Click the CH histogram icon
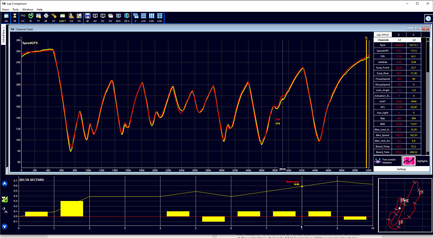This screenshot has height=238, width=433. [x=71, y=17]
